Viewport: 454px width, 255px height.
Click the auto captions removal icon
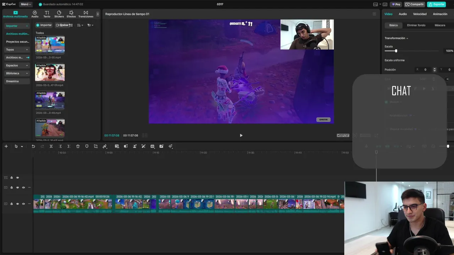tap(117, 146)
